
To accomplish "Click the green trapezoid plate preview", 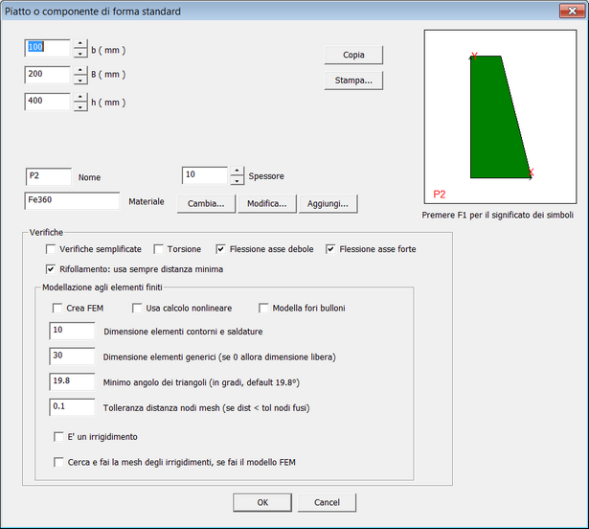I will [495, 120].
